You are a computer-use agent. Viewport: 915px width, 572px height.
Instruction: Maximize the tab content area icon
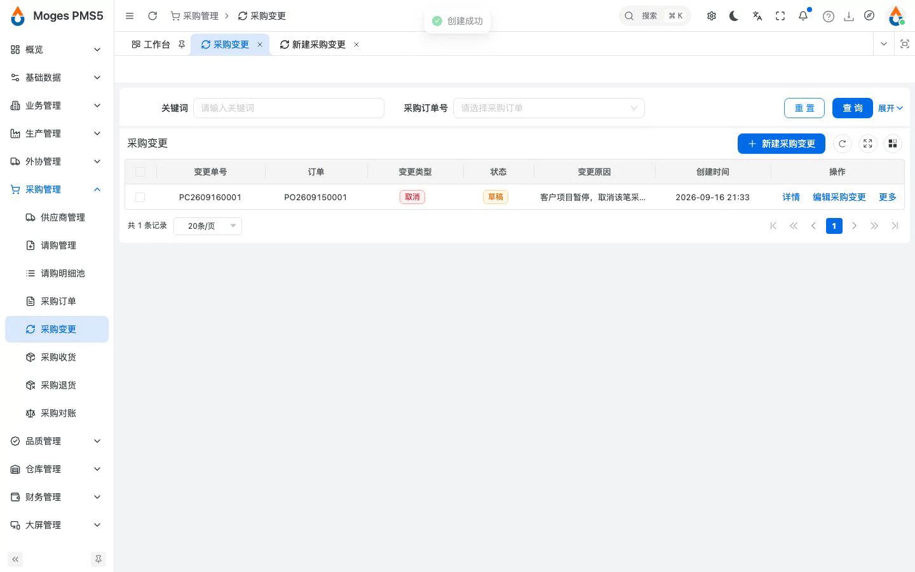tap(905, 44)
